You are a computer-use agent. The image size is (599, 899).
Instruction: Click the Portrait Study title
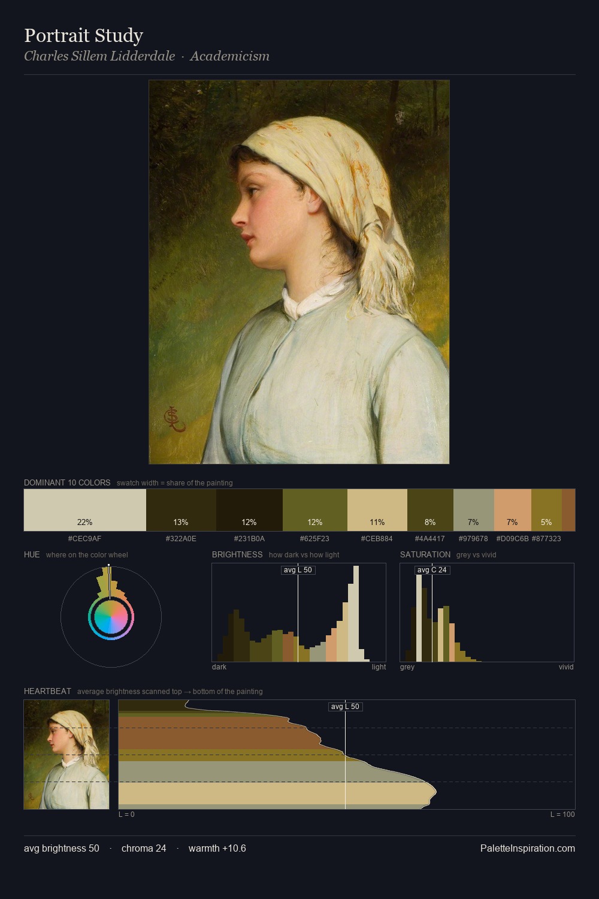click(83, 36)
